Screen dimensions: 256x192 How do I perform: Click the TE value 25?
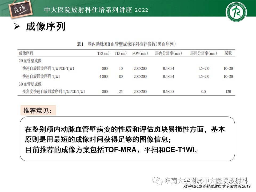(x=121, y=91)
